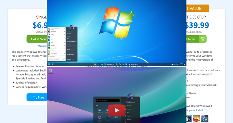This screenshot has width=233, height=123.
Task: Click the Edge browser taskbar icon
Action: [x=105, y=64]
